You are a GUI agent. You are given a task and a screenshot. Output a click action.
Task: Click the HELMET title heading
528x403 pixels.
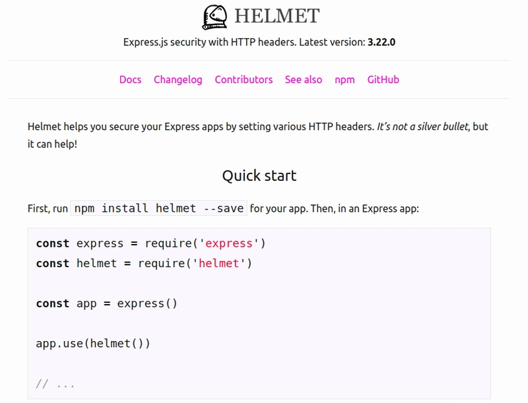277,16
